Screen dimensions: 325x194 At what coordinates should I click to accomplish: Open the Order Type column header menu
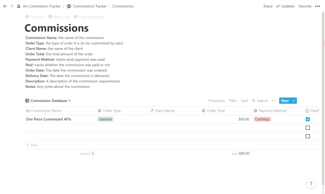(x=112, y=111)
